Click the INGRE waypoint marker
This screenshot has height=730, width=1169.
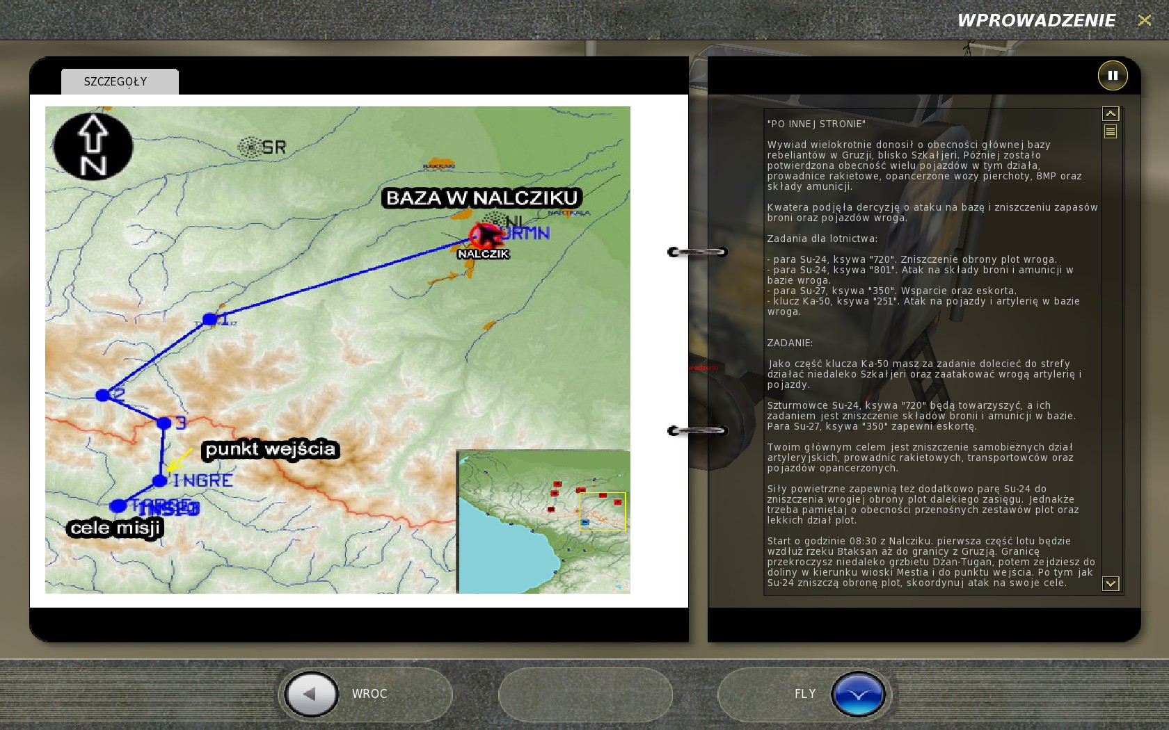pyautogui.click(x=160, y=480)
